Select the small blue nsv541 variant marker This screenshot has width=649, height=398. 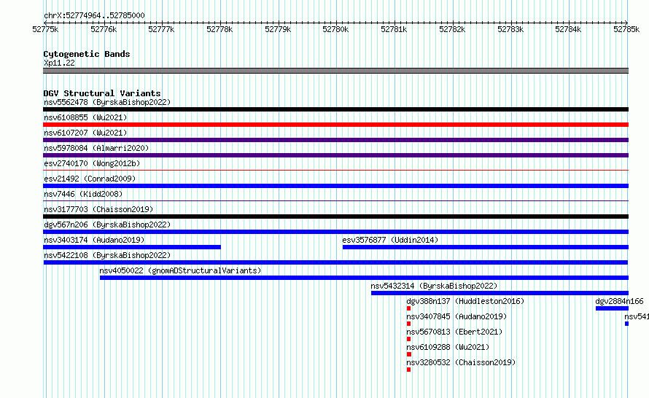point(626,324)
